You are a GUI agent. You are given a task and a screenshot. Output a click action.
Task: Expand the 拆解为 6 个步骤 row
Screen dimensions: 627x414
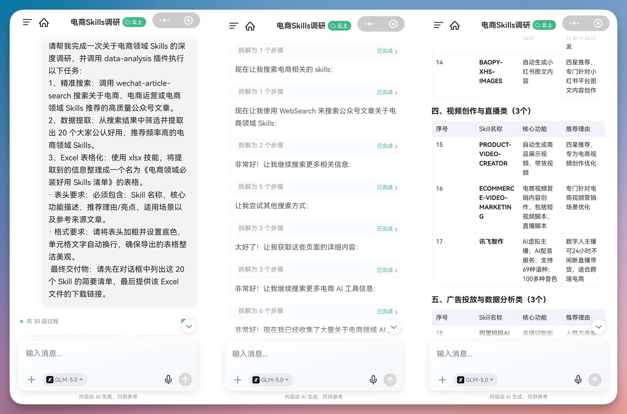[318, 311]
